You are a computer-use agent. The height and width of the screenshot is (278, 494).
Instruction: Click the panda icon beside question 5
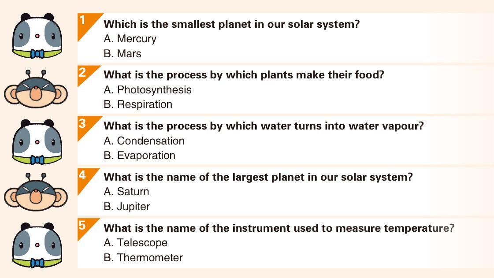pos(37,245)
